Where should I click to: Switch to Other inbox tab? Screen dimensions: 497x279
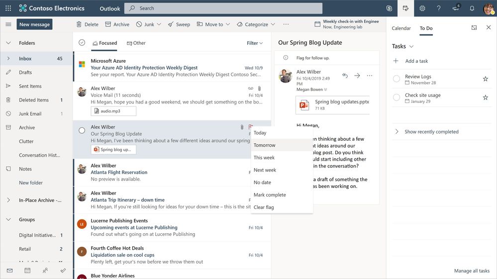point(136,43)
